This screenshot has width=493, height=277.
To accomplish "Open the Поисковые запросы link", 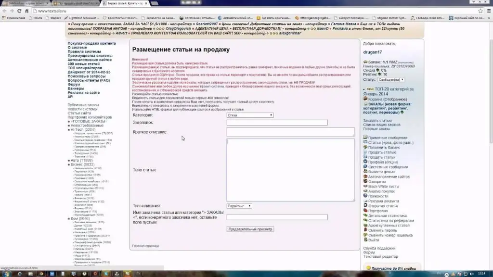I will click(x=87, y=76).
